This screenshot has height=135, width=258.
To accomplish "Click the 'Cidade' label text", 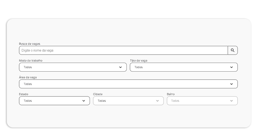I will click(x=98, y=94).
